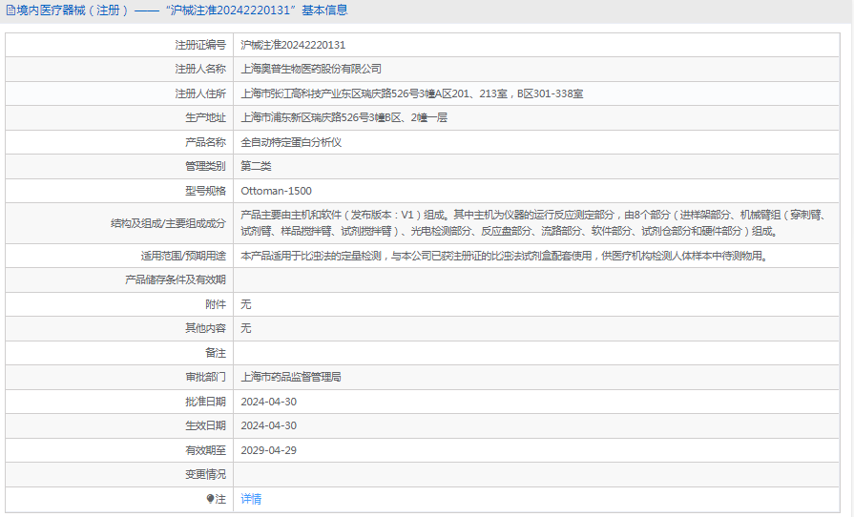Screen dimensions: 854x517
Task: Select the approval department 上海市药品监督管理局
Action: (291, 377)
